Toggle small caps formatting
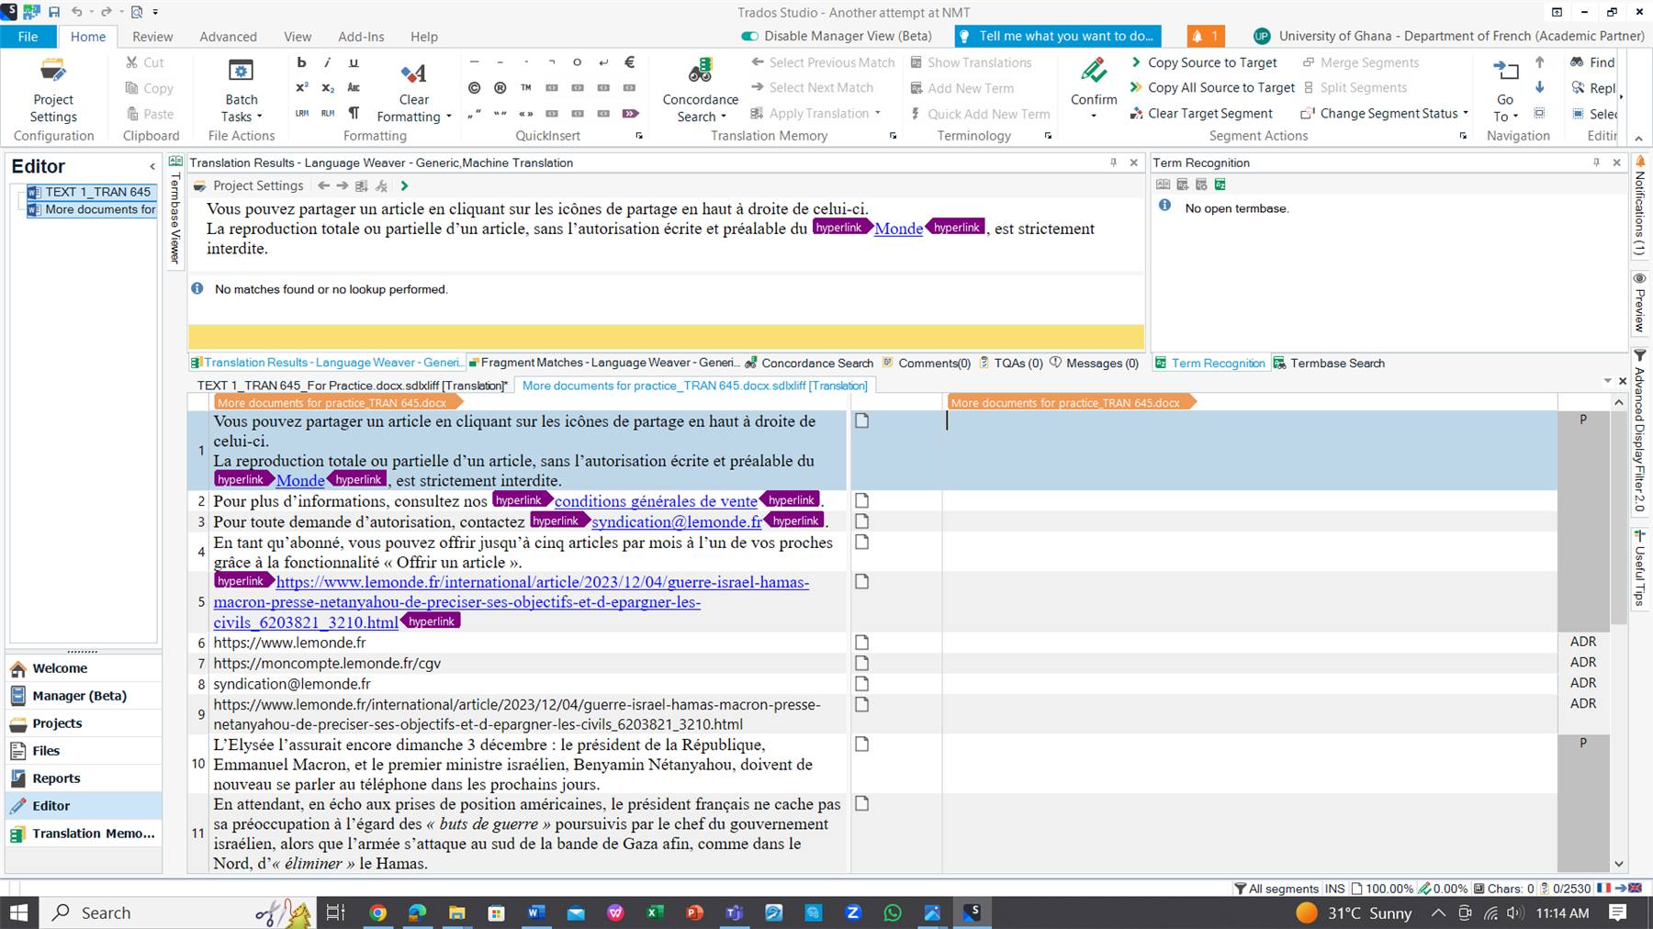The width and height of the screenshot is (1653, 929). click(x=354, y=88)
